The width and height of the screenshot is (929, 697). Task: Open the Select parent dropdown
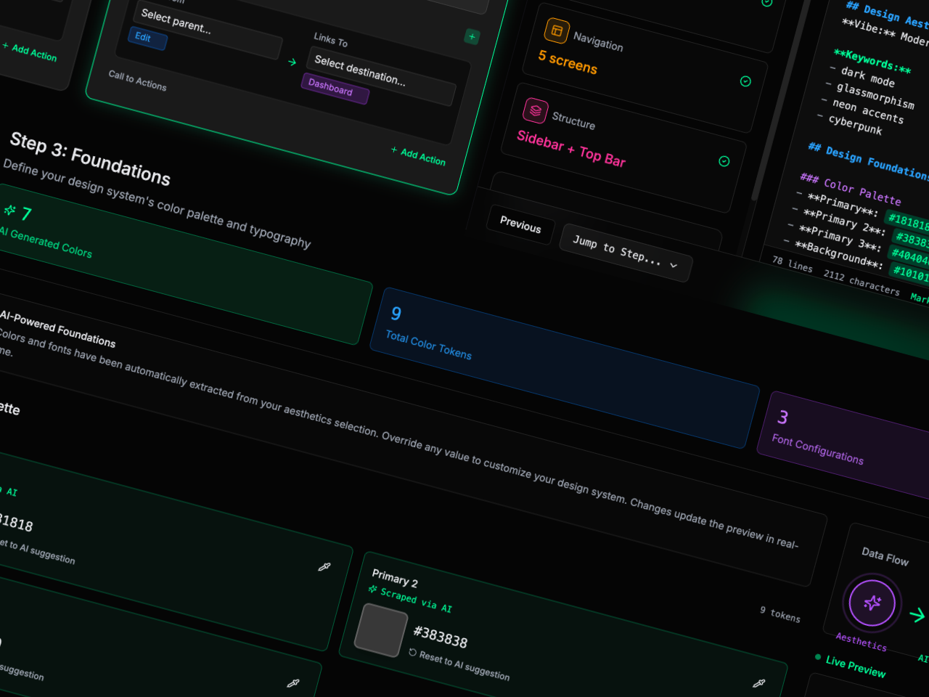[x=208, y=28]
